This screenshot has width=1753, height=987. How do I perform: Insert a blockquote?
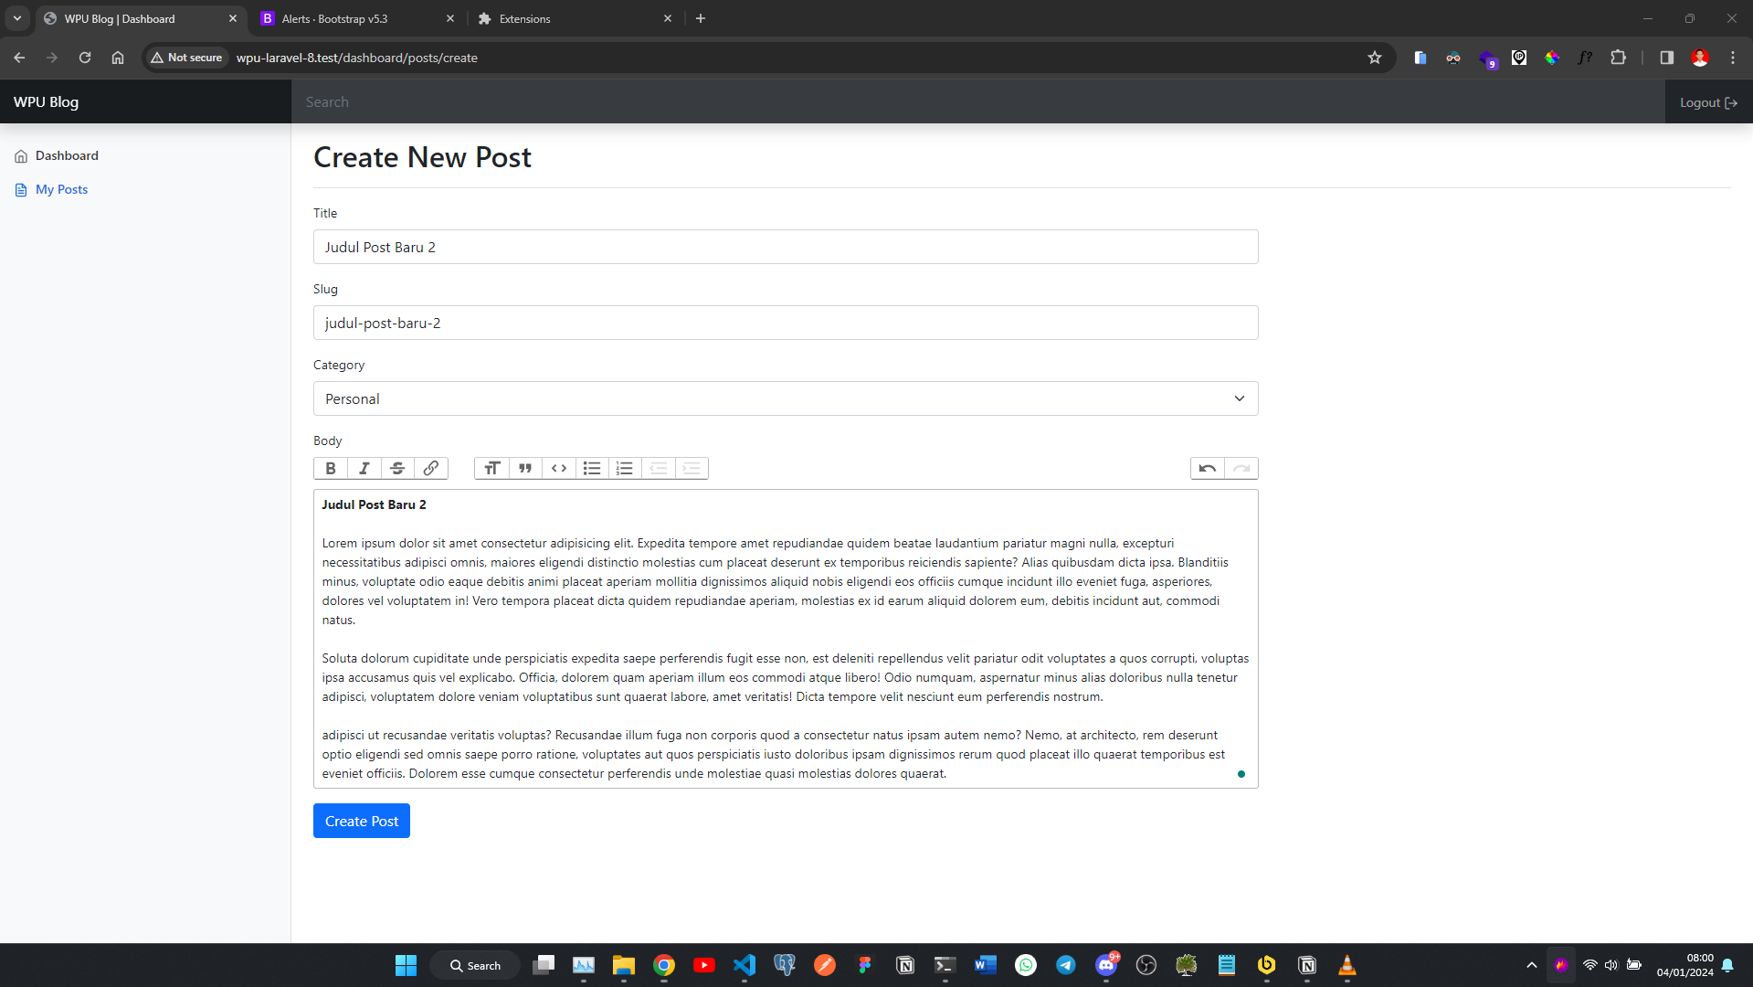pos(524,468)
